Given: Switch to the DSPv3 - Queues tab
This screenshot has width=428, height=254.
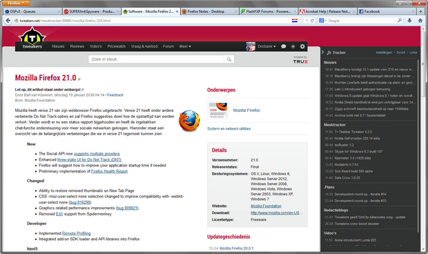Looking at the screenshot, I should click(x=32, y=12).
